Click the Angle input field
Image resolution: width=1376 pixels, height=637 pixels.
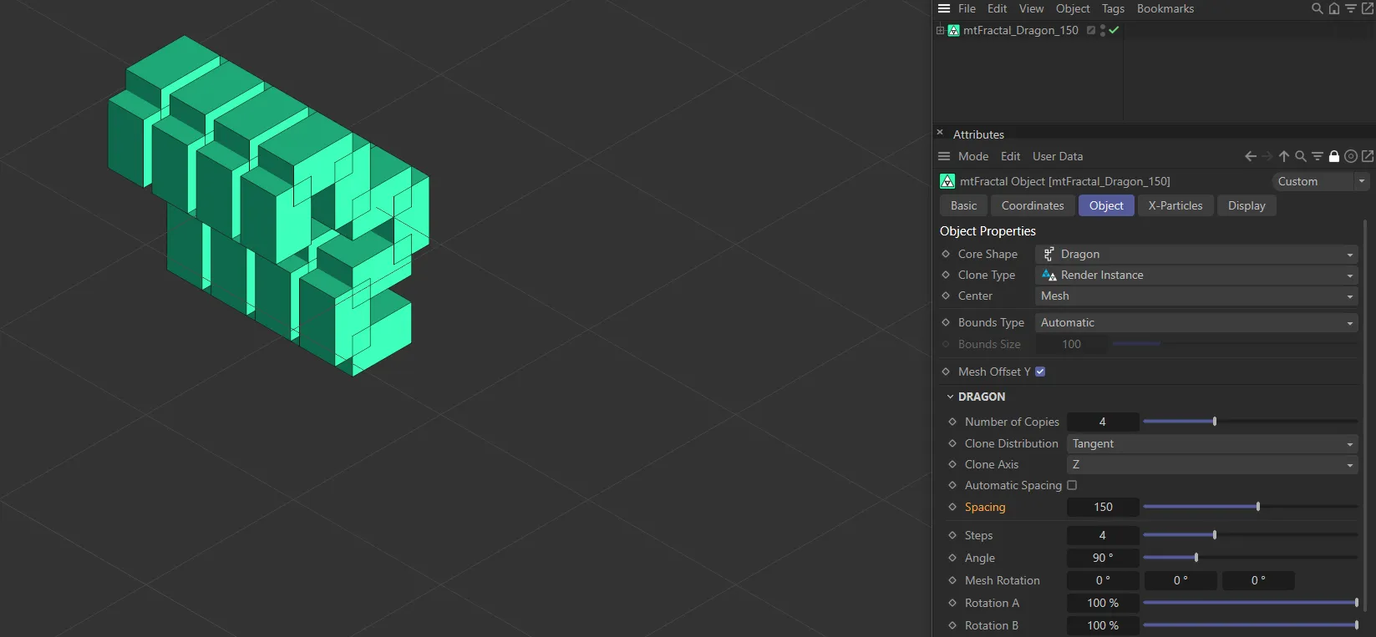(1103, 558)
